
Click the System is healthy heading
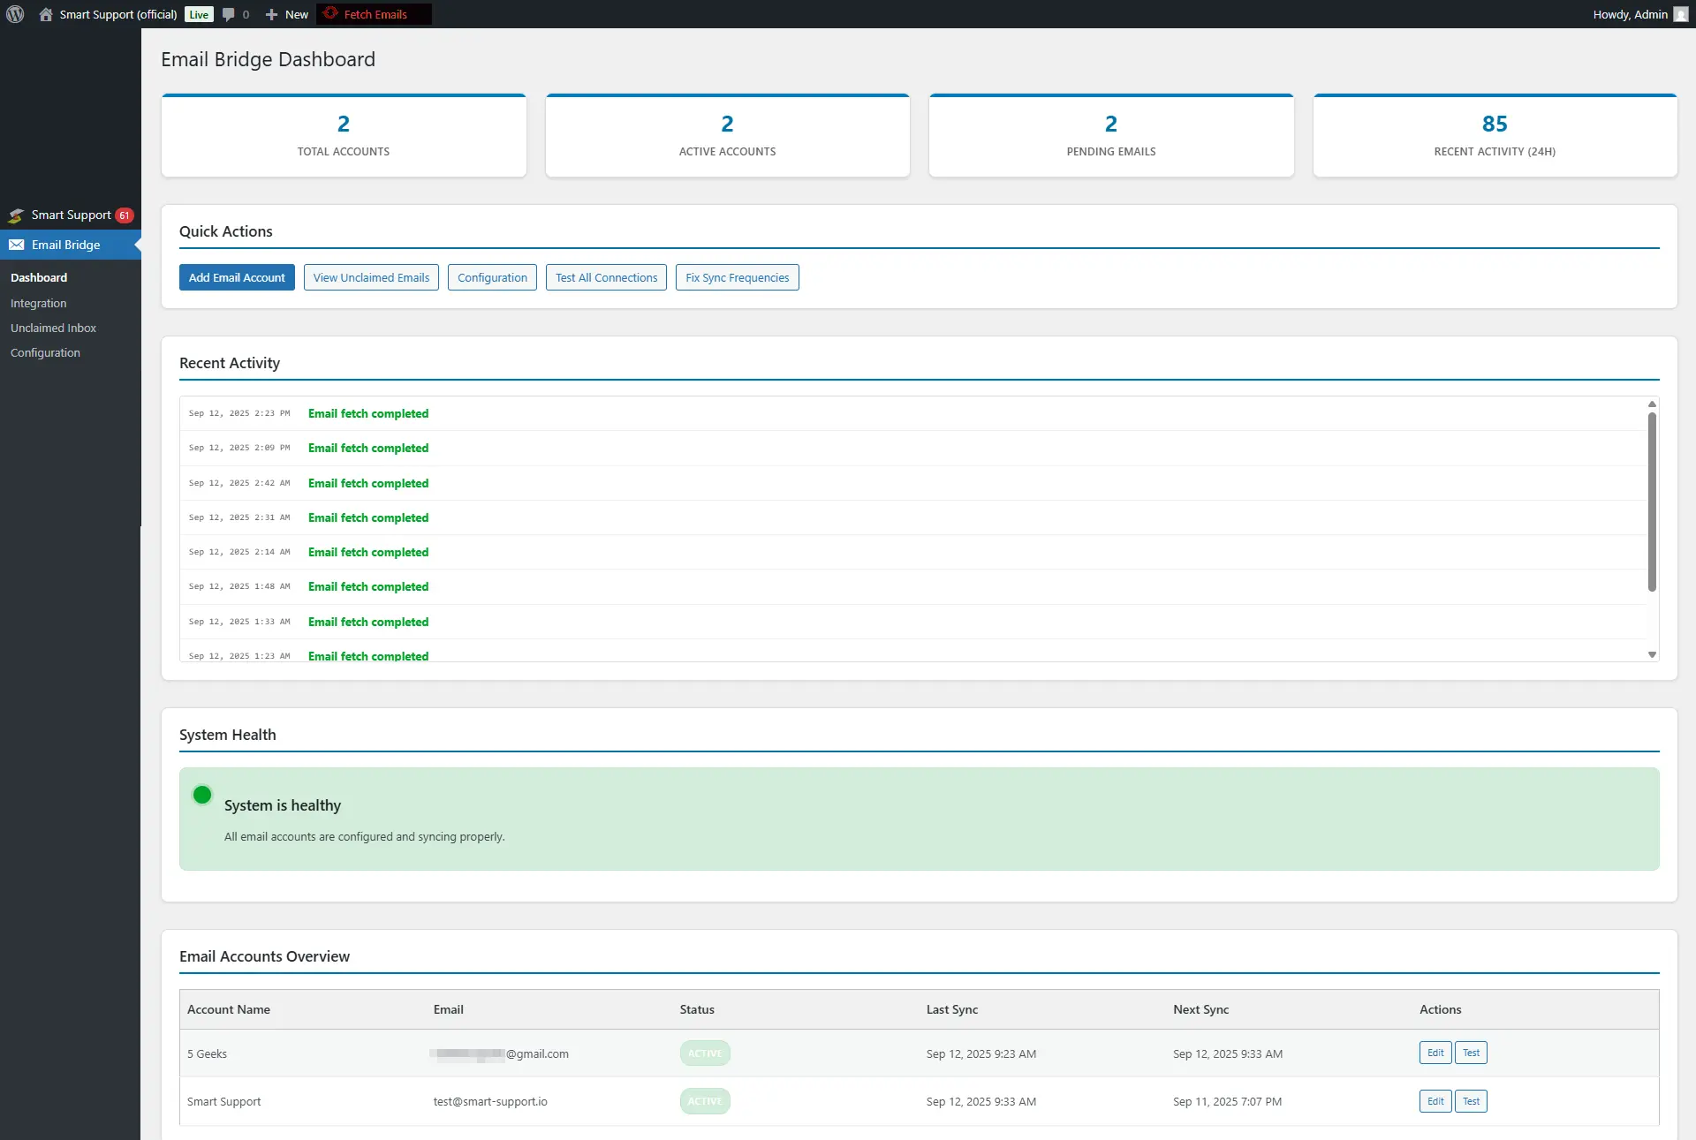click(283, 805)
